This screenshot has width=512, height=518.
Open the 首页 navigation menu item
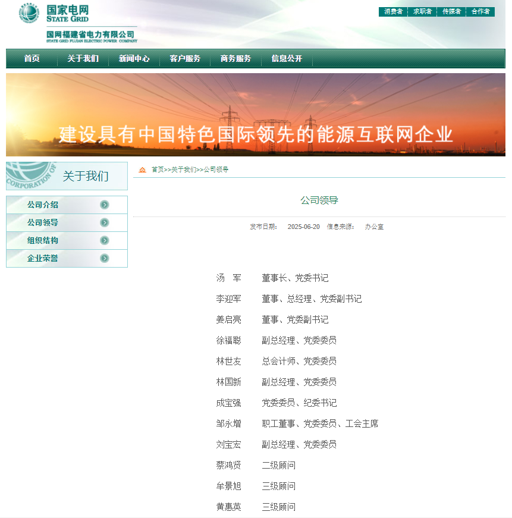tap(32, 59)
